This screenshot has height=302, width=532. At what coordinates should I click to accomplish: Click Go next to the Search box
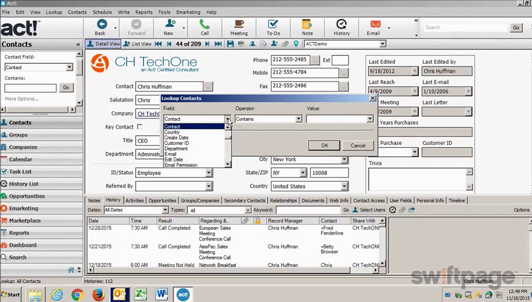tap(516, 28)
